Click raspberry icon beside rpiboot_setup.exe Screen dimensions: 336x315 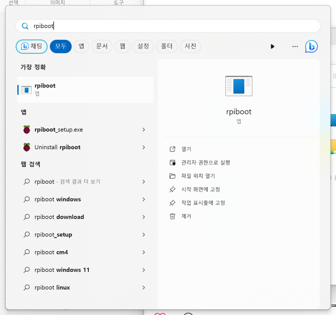[27, 130]
